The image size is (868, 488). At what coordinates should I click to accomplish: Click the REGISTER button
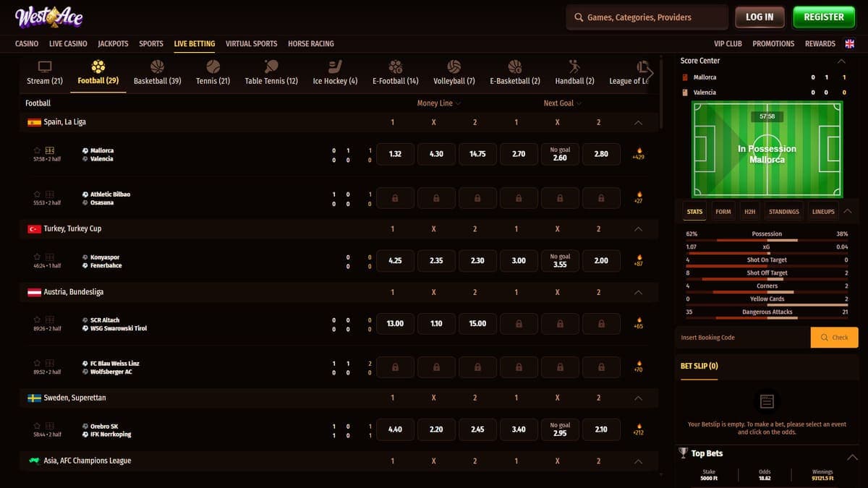(x=824, y=17)
